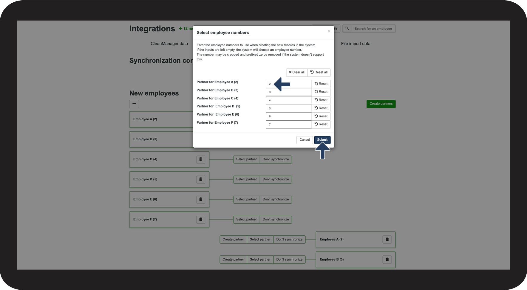
Task: Click the New employees section heading
Action: click(154, 93)
